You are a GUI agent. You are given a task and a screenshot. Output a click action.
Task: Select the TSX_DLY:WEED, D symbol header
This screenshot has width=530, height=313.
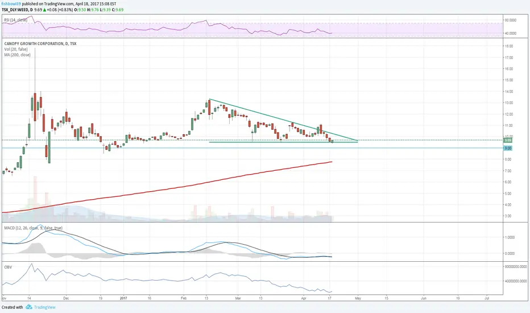coord(17,10)
